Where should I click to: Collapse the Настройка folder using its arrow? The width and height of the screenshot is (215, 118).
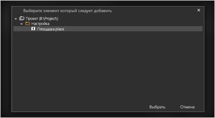point(21,24)
